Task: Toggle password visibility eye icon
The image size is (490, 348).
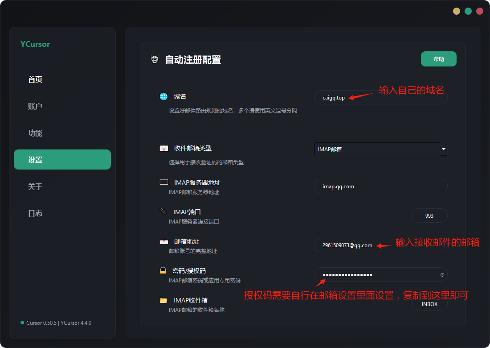Action: tap(442, 275)
